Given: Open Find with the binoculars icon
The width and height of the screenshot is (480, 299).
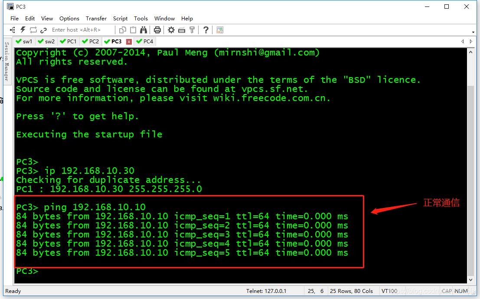Looking at the screenshot, I should [x=144, y=30].
